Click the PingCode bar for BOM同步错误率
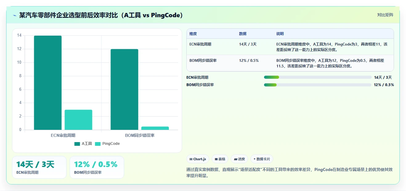Screen dimensions: 406x191 [155, 128]
